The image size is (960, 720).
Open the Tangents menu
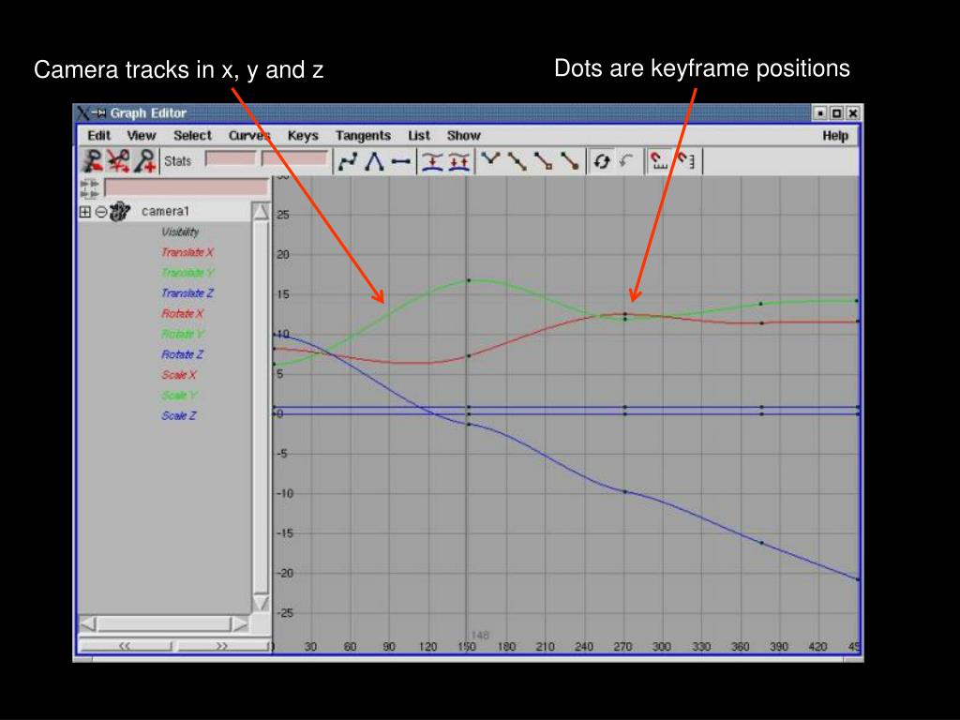click(363, 135)
